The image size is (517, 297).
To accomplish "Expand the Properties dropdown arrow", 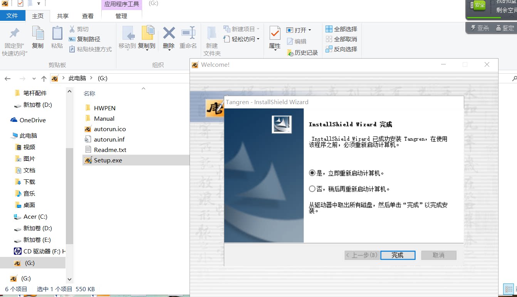I will (x=275, y=50).
